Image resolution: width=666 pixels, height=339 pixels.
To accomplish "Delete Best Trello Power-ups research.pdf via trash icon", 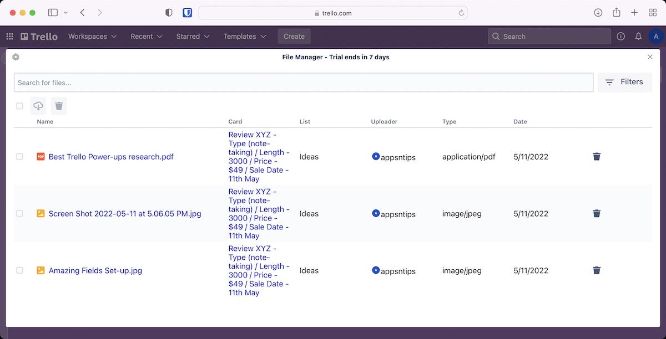I will tap(597, 157).
